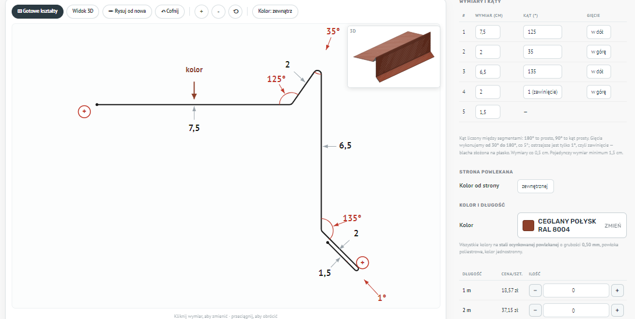This screenshot has width=635, height=319.
Task: Edit row 2 angle field 35
Action: tap(542, 52)
